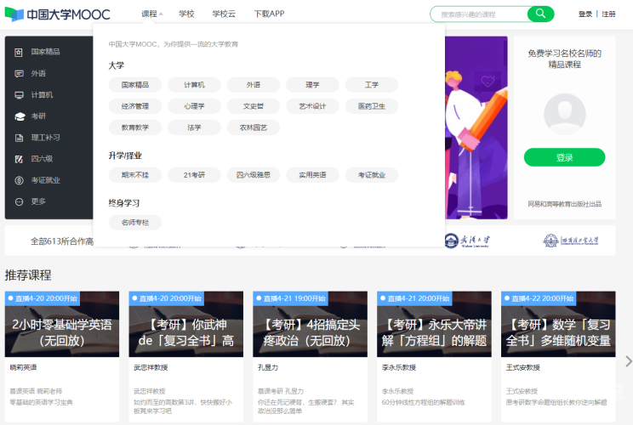Screen dimensions: 633x425
Task: Click the 推荐课程 section heading
Action: [28, 275]
